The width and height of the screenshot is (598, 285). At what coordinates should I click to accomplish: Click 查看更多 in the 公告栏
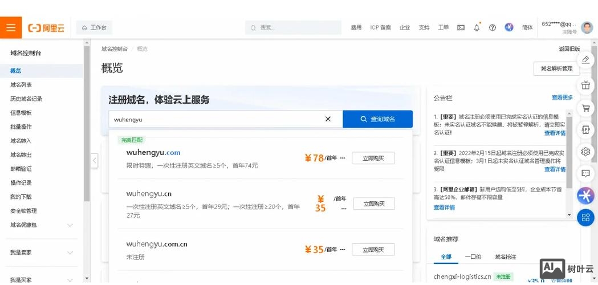pos(562,97)
